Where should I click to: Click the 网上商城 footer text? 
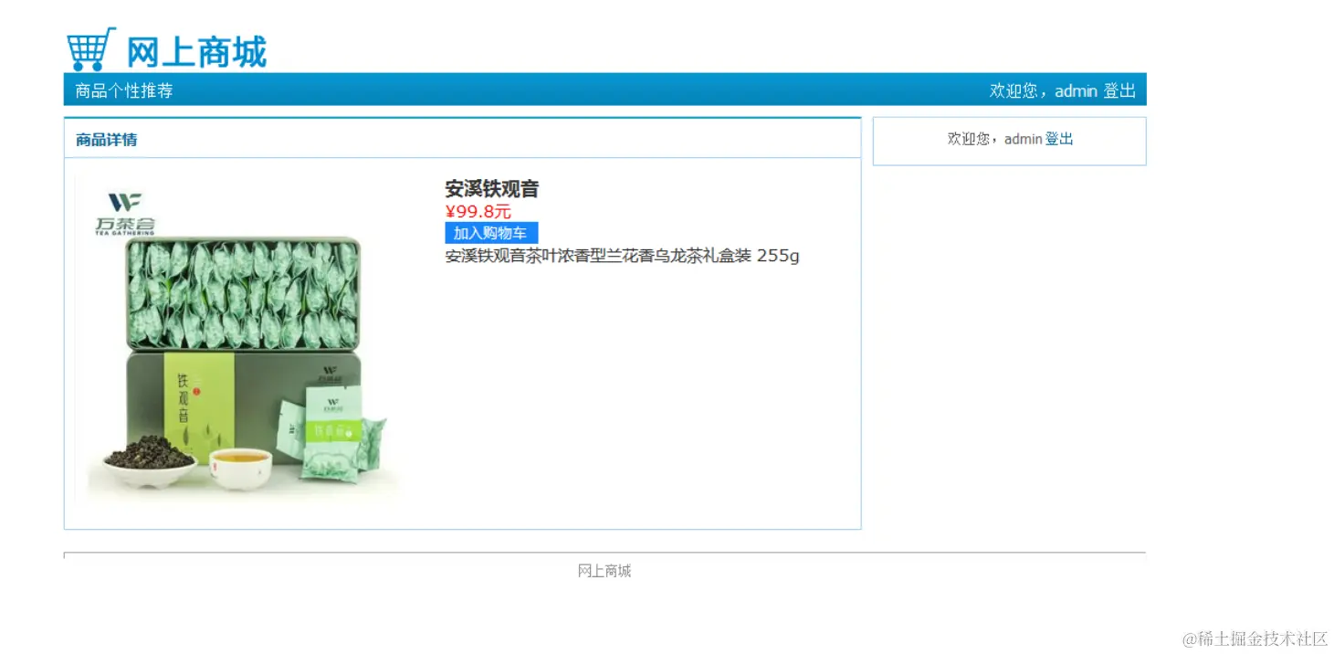tap(604, 571)
